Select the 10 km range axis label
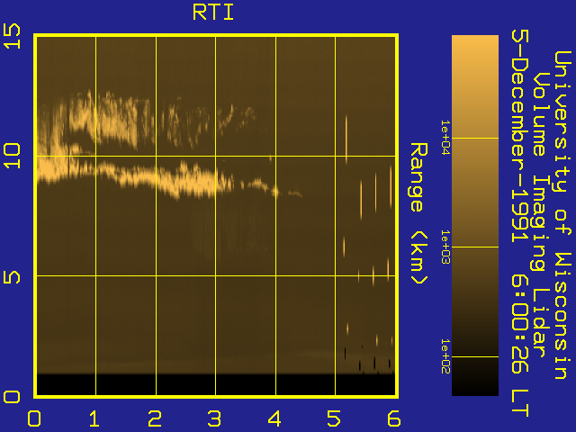The height and width of the screenshot is (432, 576). [x=12, y=156]
